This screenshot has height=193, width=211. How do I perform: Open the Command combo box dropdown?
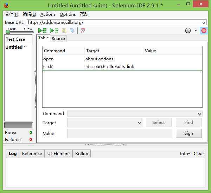pyautogui.click(x=199, y=114)
